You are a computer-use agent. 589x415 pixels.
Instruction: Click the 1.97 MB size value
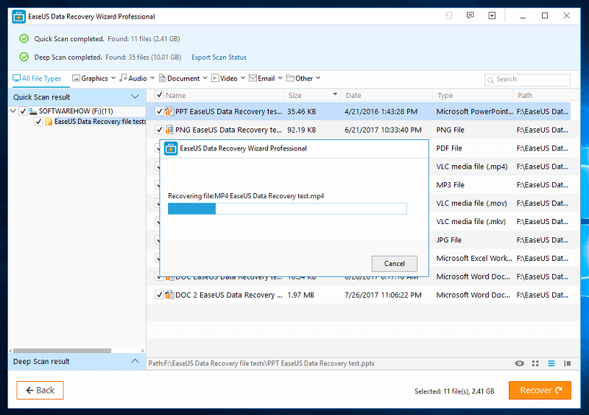click(x=300, y=295)
